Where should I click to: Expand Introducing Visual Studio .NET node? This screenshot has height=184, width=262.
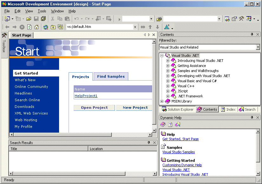pos(168,61)
